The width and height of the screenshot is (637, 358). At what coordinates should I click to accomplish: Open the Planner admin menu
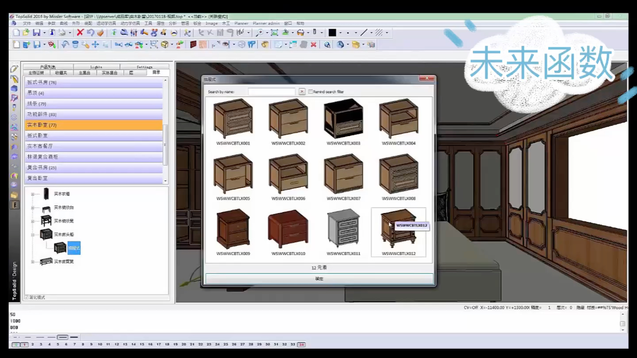click(x=266, y=23)
